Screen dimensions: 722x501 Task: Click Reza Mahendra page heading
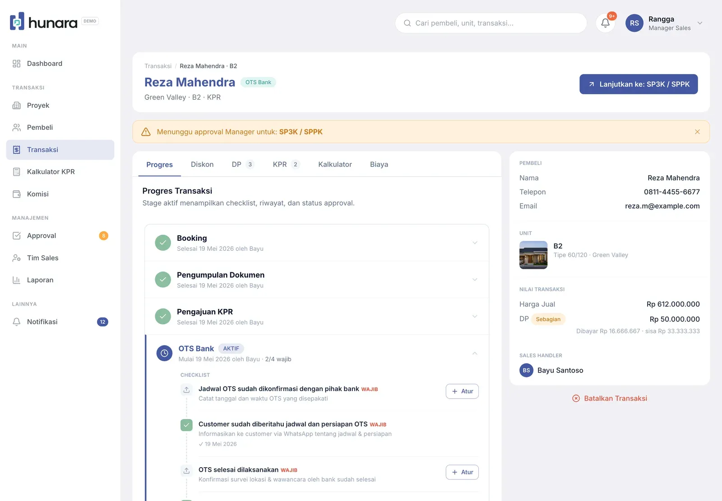tap(190, 82)
